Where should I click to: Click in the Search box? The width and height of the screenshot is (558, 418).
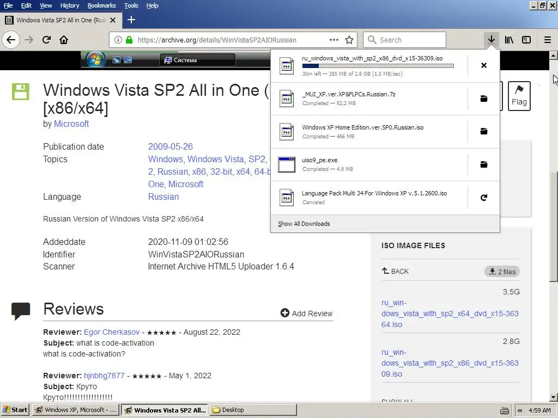click(405, 40)
